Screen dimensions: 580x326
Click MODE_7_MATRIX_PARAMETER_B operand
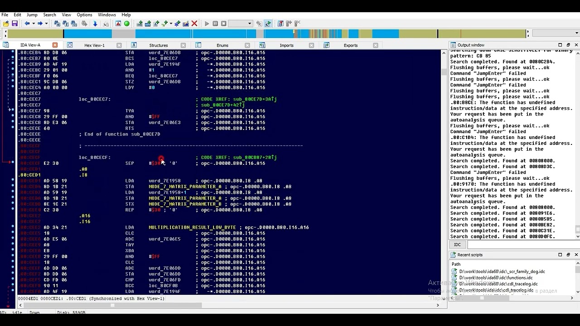(185, 204)
